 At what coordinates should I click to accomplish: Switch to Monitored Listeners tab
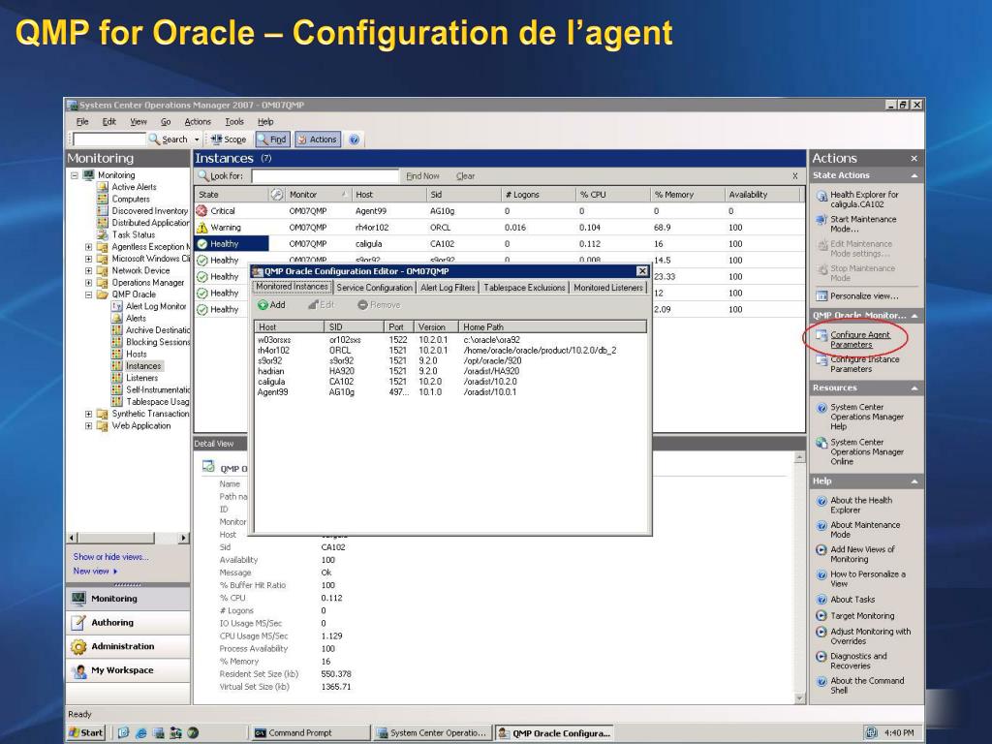(608, 288)
